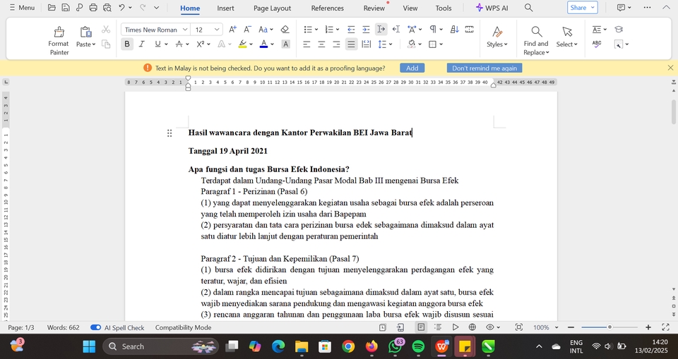678x359 pixels.
Task: Open the Tools tab
Action: (x=444, y=8)
